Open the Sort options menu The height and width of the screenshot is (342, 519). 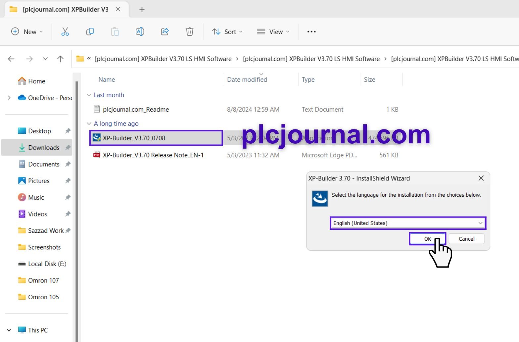227,32
